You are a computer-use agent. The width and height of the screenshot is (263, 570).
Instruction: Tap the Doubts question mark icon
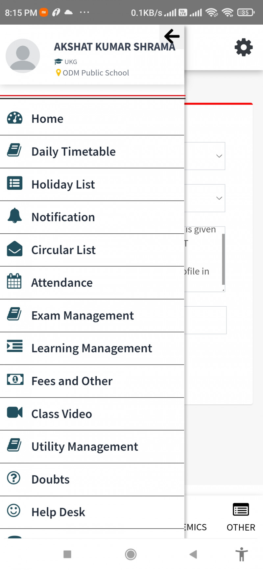coord(14,478)
